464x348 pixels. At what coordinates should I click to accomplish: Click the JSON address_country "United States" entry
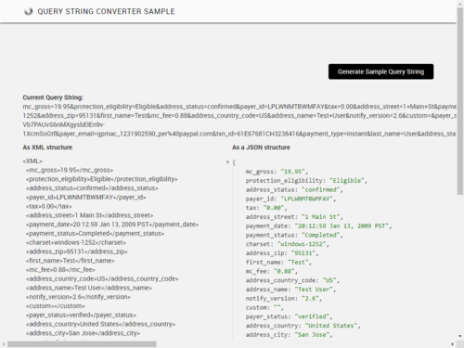coord(303,326)
